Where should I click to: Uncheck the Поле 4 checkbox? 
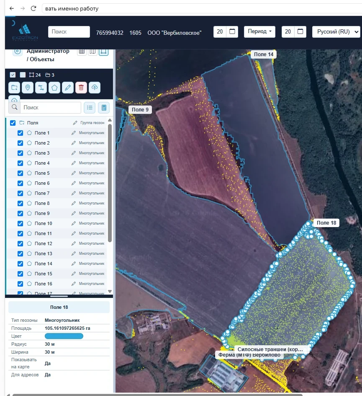click(20, 163)
